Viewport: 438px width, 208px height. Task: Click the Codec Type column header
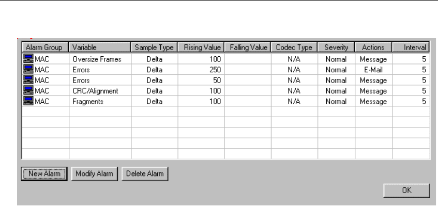point(294,47)
